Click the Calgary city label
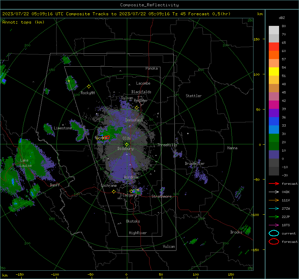This screenshot has width=299, height=279. [130, 195]
